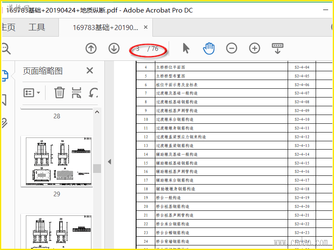Click the thumbnail panel scrollbar handle
This screenshot has width=334, height=250.
click(97, 168)
